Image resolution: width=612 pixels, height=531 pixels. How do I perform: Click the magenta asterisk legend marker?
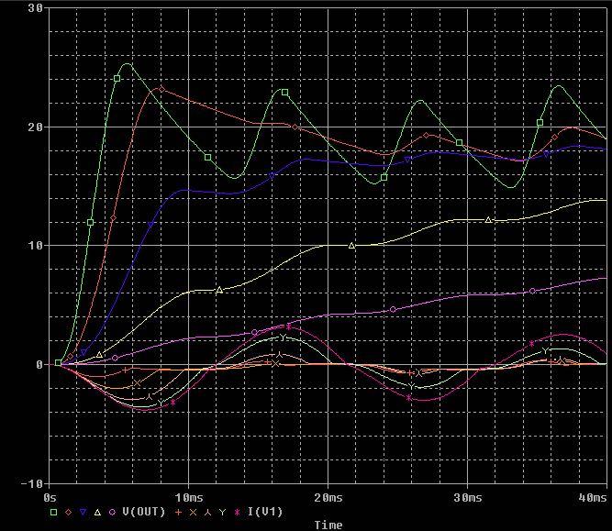click(x=237, y=513)
